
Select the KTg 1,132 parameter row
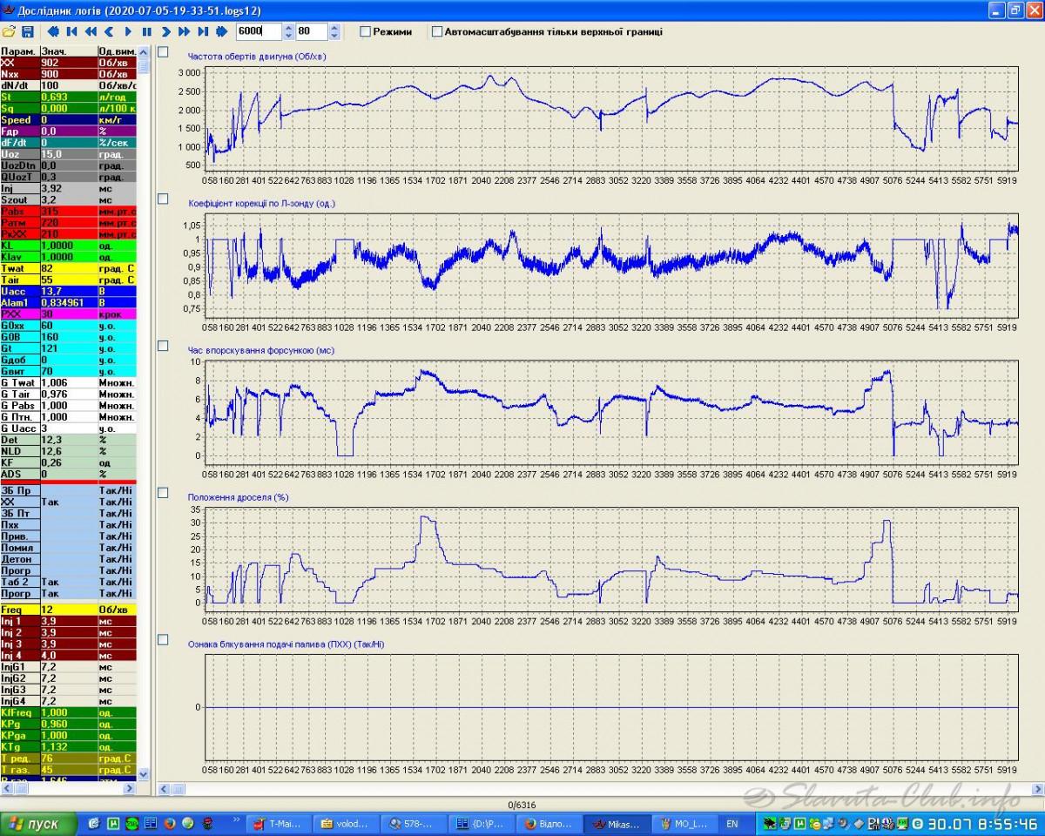pyautogui.click(x=69, y=746)
